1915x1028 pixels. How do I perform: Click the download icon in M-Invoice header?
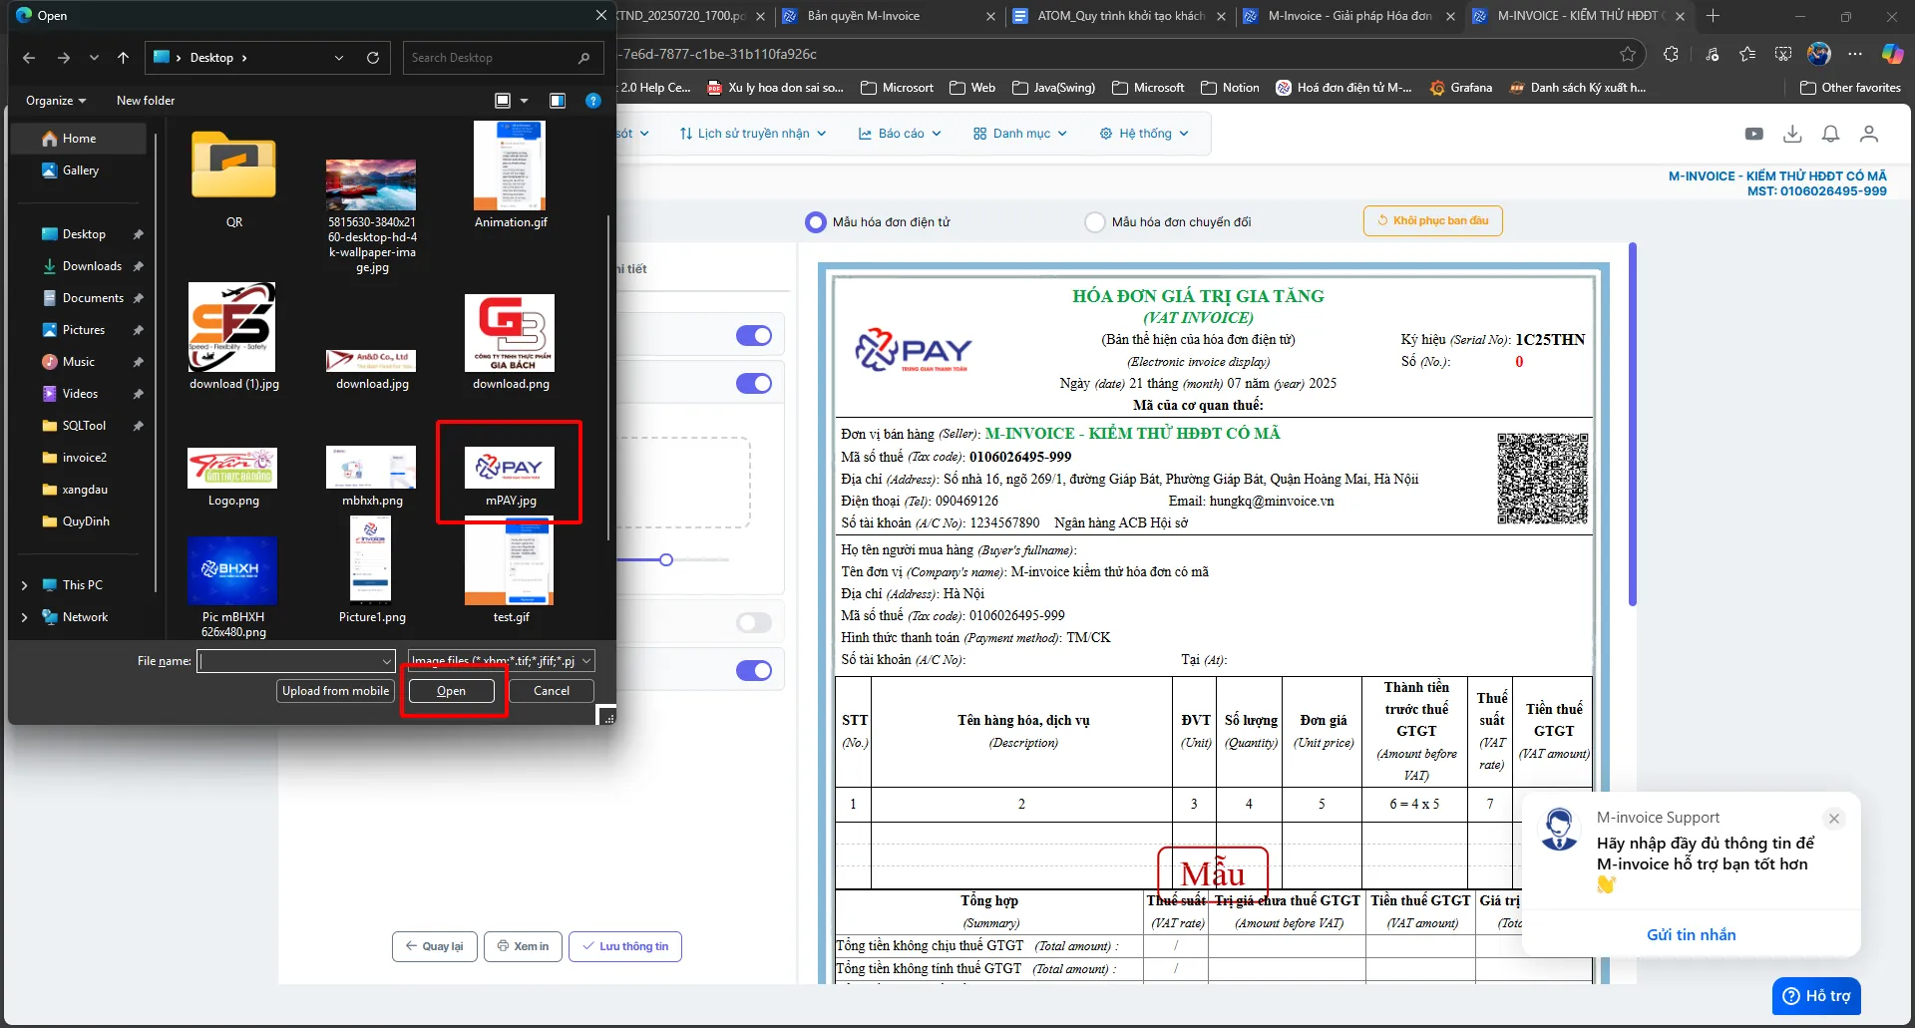tap(1792, 134)
